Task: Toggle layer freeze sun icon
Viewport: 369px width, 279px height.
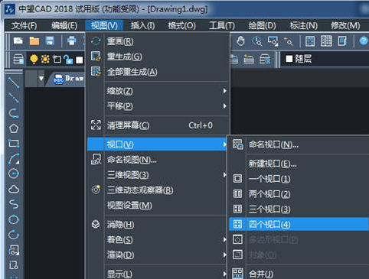Action: tap(45, 59)
